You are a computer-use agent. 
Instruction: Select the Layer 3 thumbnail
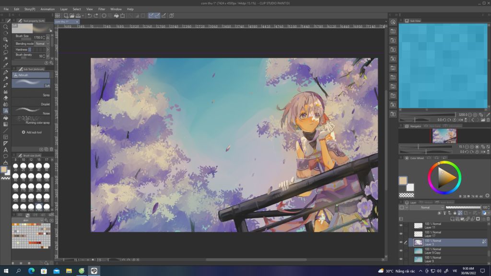[x=418, y=242]
